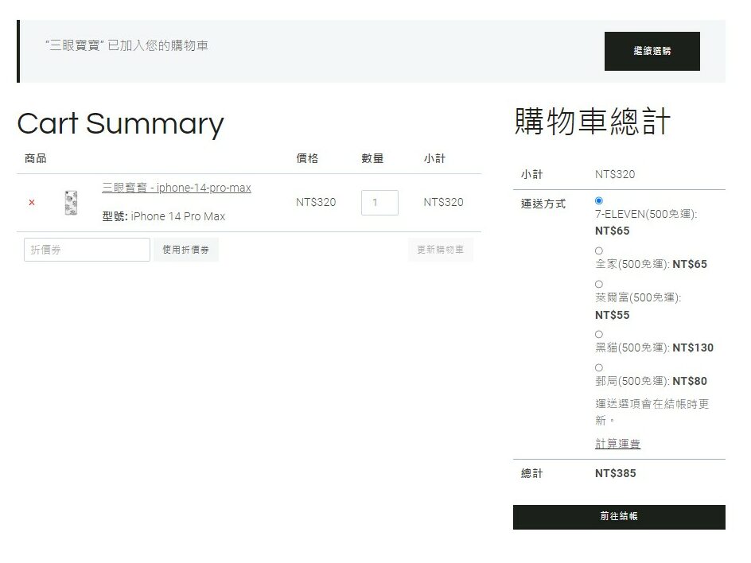The width and height of the screenshot is (751, 563).
Task: Apply coupon with 使用折價券 button
Action: click(186, 250)
